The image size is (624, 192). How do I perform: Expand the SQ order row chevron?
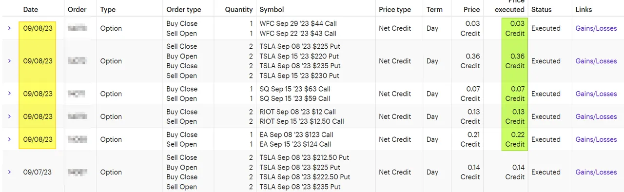[9, 94]
